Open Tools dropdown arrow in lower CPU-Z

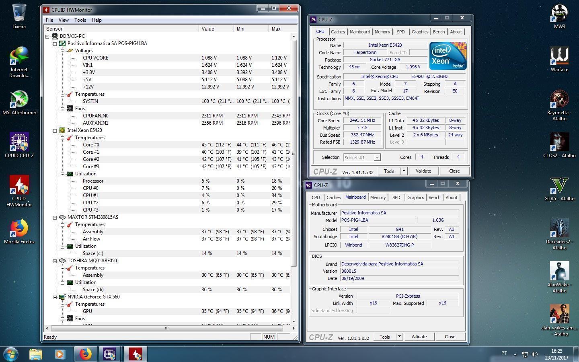(x=399, y=337)
